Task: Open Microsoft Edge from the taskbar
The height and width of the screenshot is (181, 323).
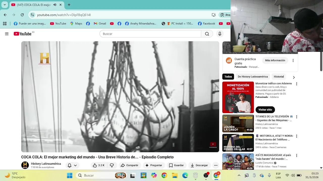Action: [x=185, y=175]
